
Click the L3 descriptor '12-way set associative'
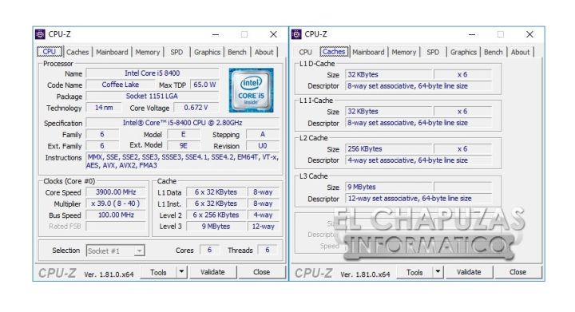pyautogui.click(x=418, y=199)
